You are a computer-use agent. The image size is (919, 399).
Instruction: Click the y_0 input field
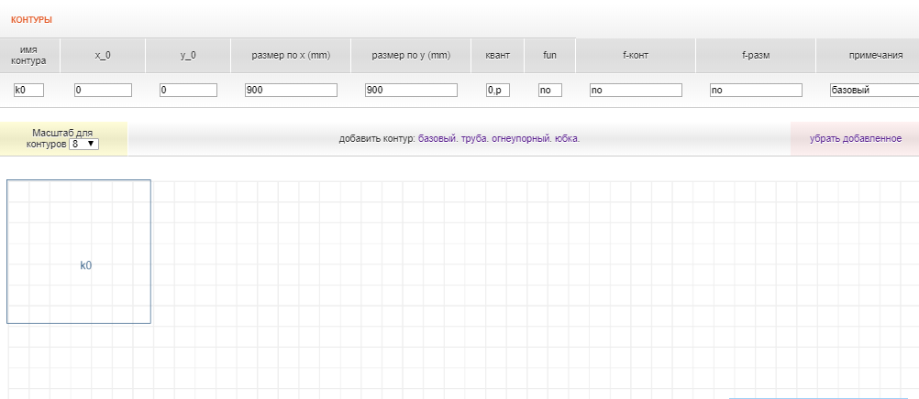point(188,91)
